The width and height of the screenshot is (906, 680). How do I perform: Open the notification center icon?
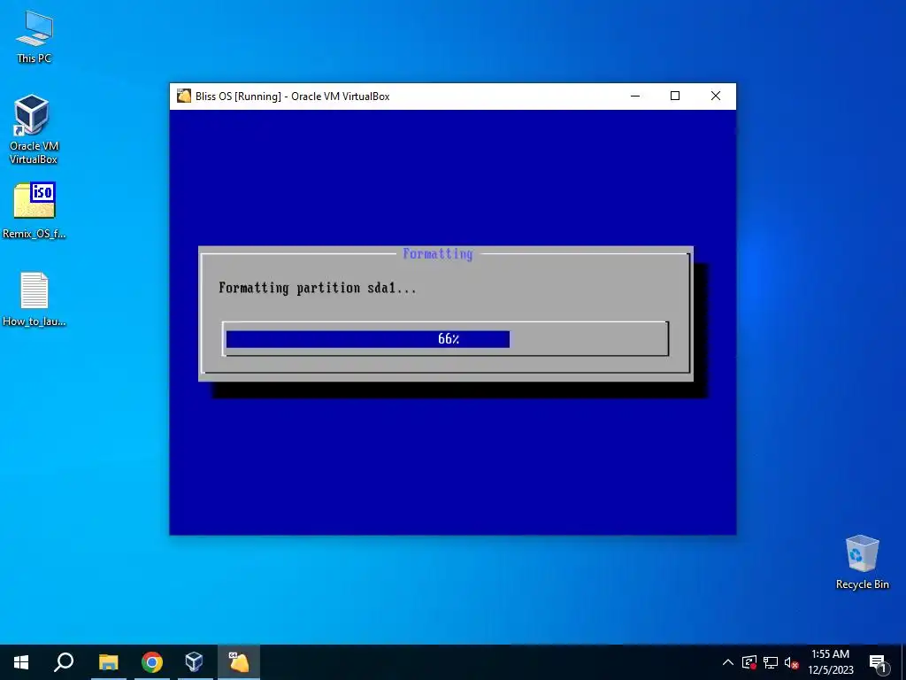[879, 662]
